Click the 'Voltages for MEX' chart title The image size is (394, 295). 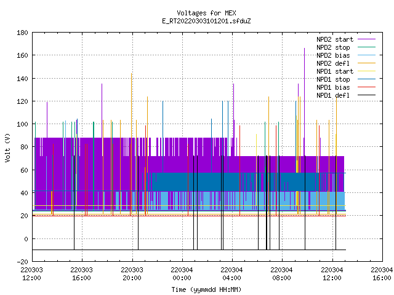206,13
